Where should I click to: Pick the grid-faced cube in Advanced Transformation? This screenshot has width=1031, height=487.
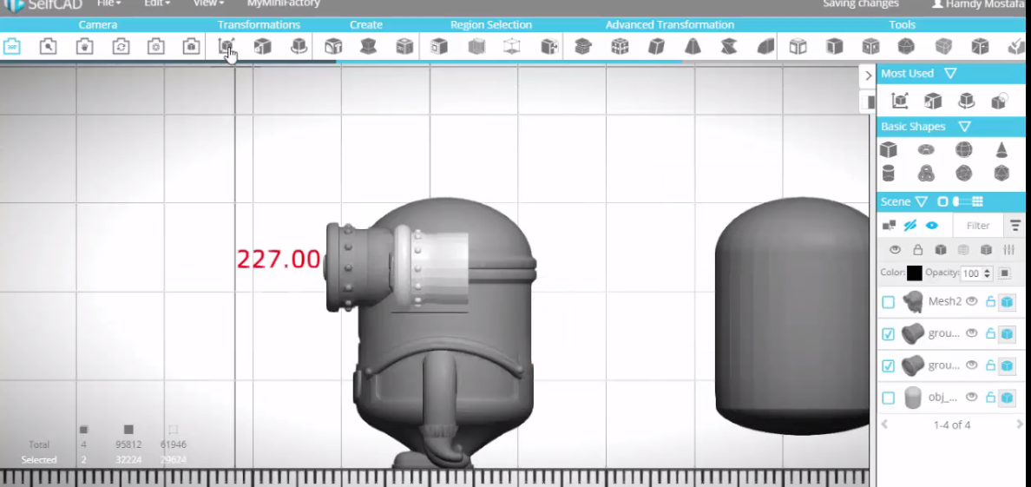click(620, 47)
